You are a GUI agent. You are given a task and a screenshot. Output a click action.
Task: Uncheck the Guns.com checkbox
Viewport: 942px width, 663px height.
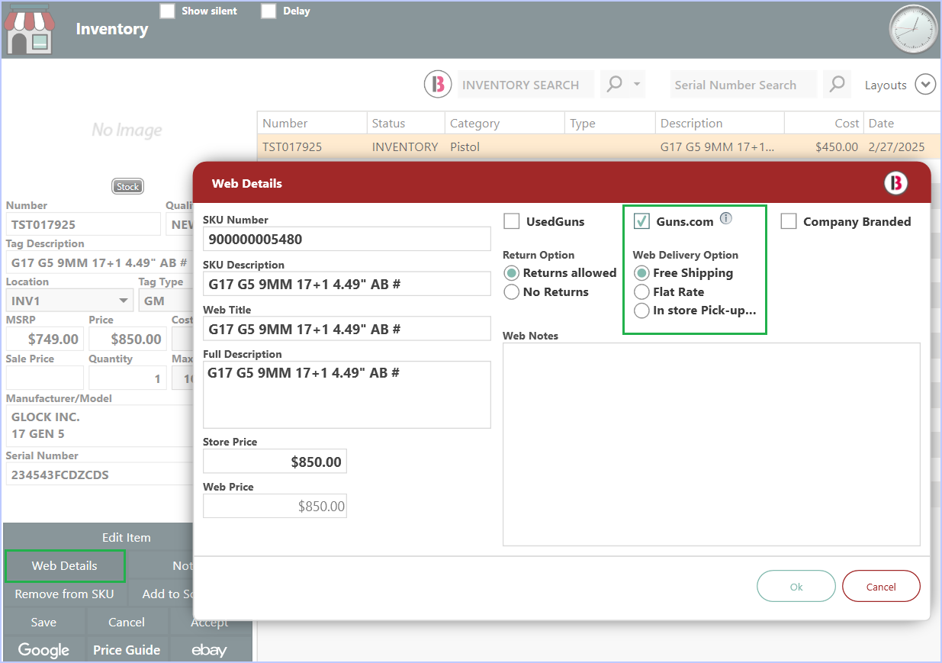tap(642, 221)
